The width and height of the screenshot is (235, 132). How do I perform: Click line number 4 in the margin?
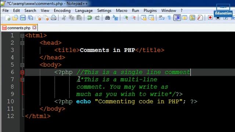click(x=12, y=58)
